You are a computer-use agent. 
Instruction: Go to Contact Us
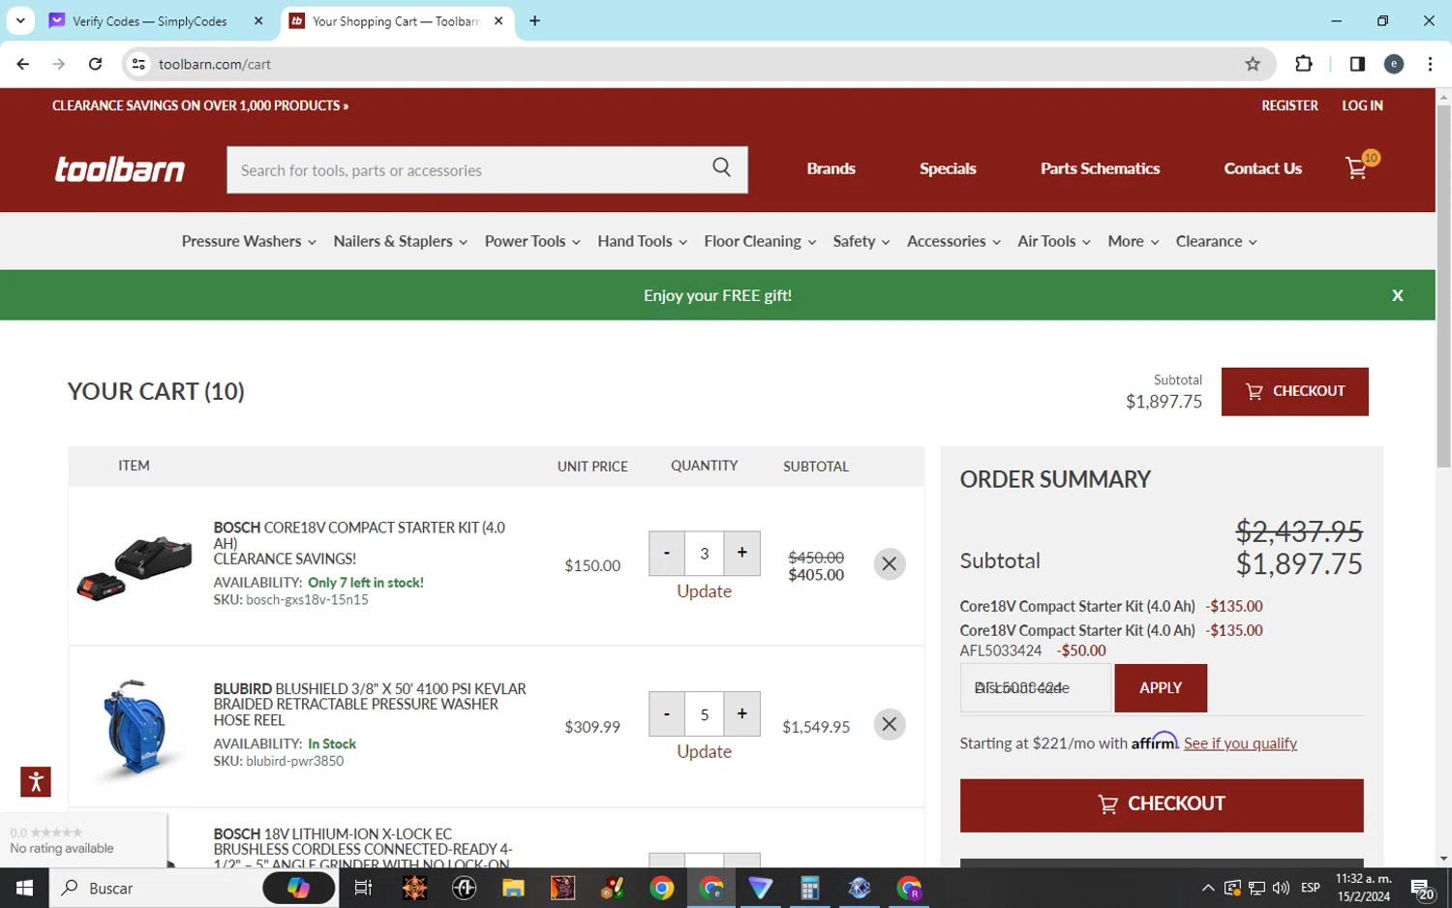[x=1262, y=168]
